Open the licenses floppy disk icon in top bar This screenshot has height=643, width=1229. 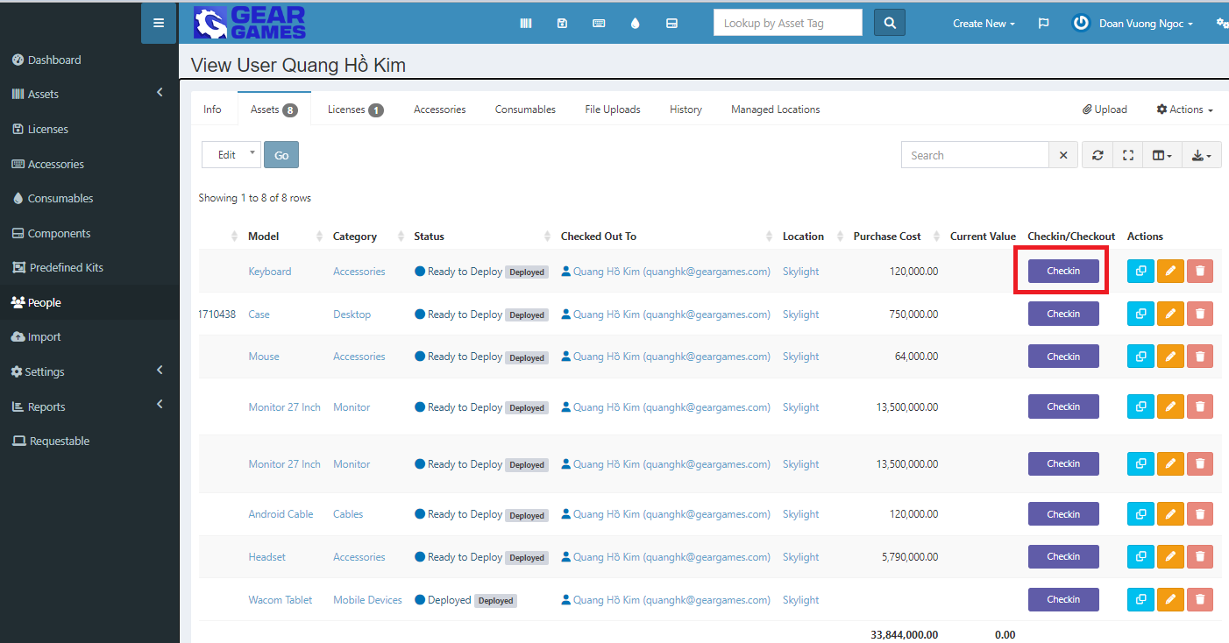[562, 24]
